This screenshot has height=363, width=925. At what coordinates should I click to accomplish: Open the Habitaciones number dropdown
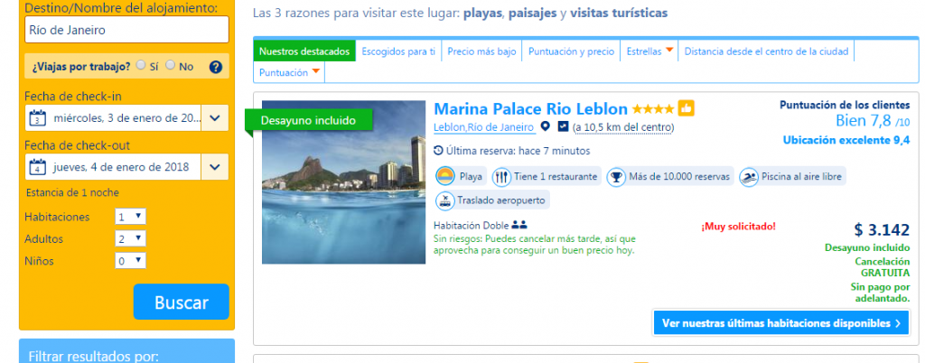(x=131, y=217)
